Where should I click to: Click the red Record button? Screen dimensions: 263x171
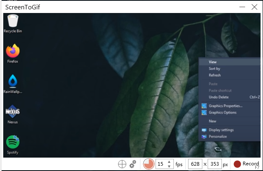point(246,164)
